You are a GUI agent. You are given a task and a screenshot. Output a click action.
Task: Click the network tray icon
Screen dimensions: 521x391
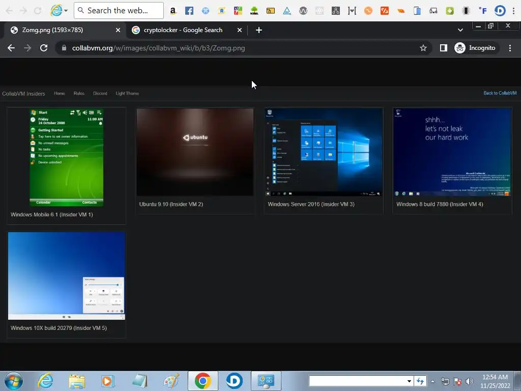coord(445,381)
